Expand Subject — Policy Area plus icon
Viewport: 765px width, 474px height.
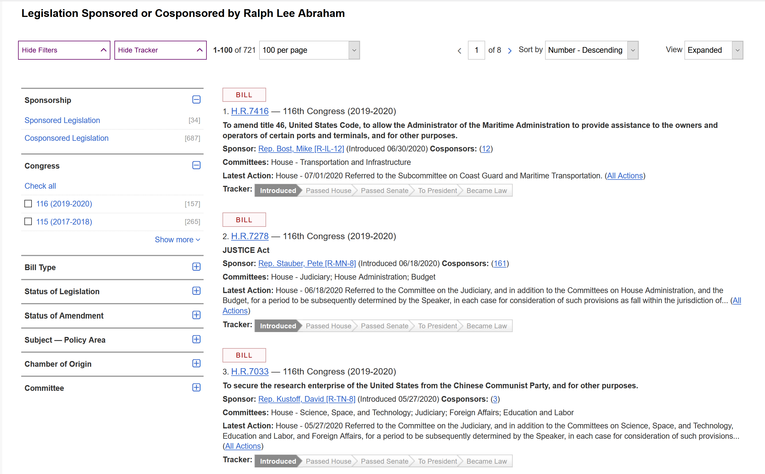[196, 339]
